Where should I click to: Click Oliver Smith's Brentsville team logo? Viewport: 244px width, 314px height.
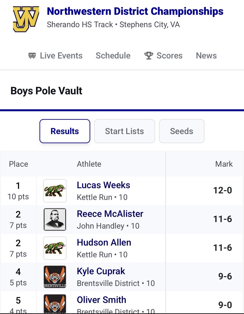click(55, 304)
